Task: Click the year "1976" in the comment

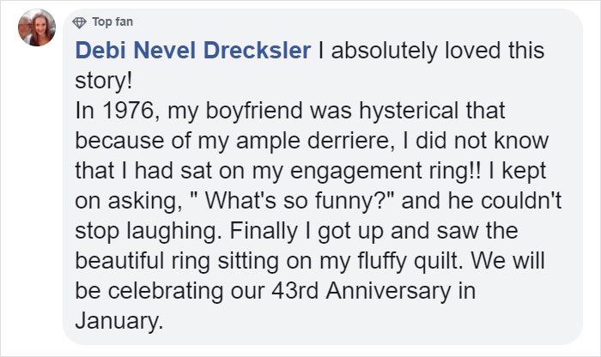Action: [128, 111]
